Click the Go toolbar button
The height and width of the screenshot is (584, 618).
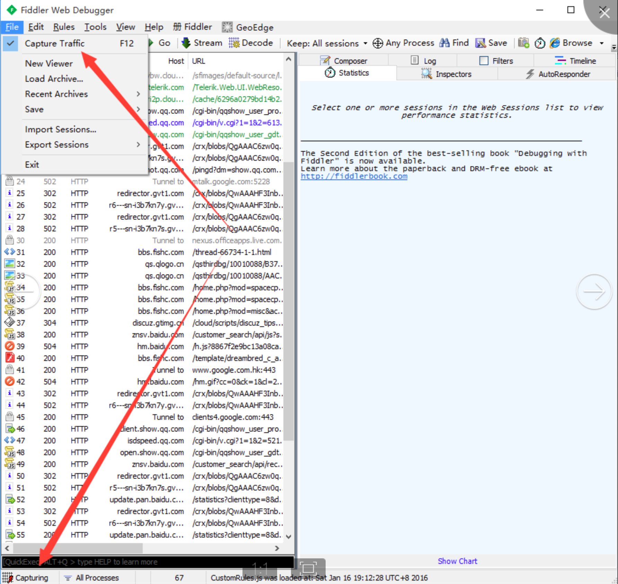coord(160,43)
